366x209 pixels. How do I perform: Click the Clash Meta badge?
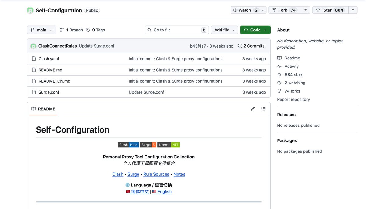pyautogui.click(x=128, y=145)
